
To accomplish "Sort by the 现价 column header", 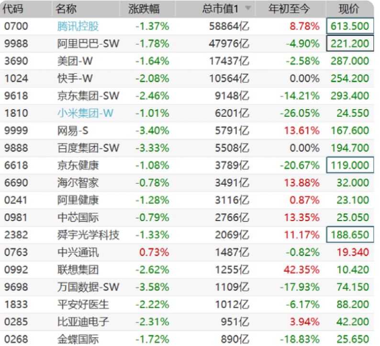I will point(349,9).
